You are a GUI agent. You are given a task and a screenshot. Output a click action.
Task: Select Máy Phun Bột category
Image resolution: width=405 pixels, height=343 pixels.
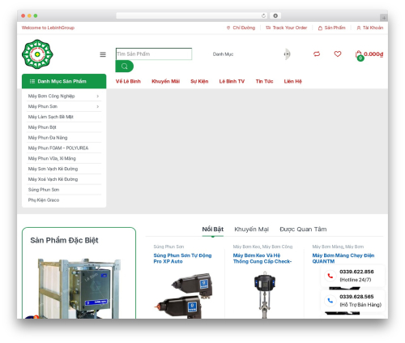click(42, 127)
